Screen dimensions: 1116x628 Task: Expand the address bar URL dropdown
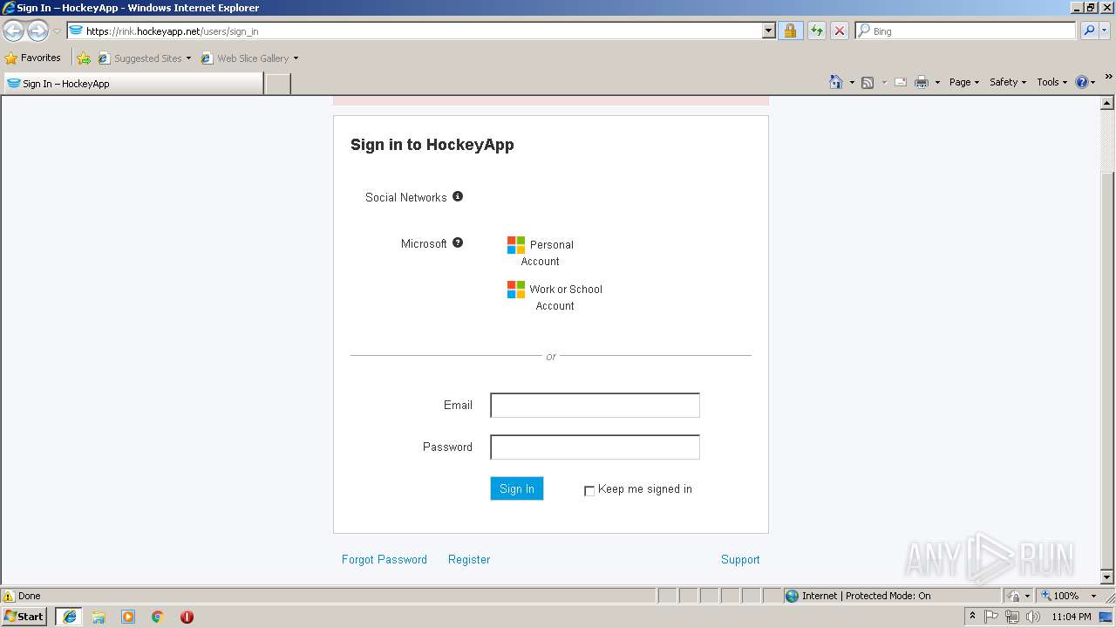(x=768, y=31)
